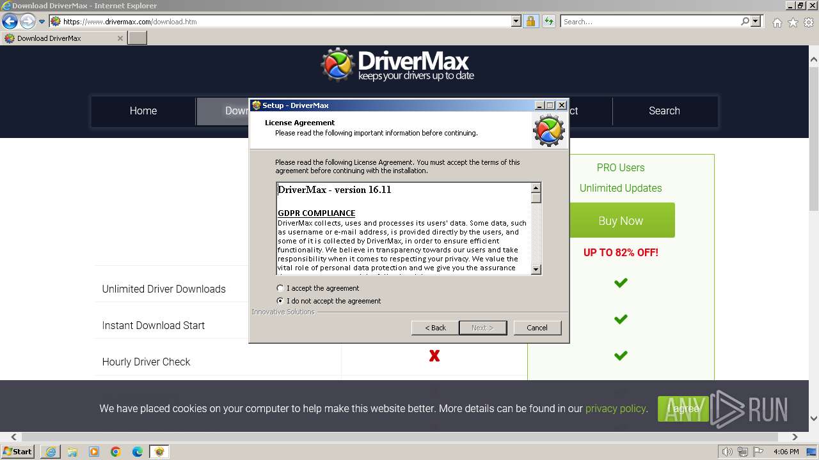Click the page scroll up arrow
This screenshot has width=819, height=460.
pos(813,59)
